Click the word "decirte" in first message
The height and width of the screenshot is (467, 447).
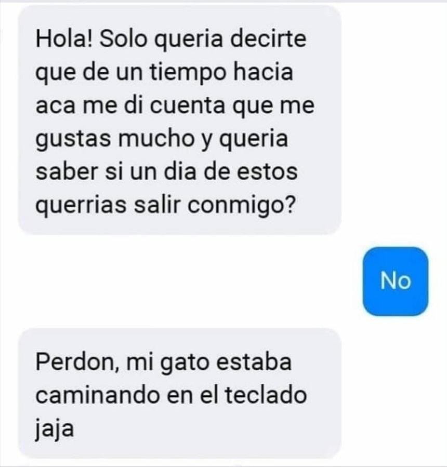point(269,39)
